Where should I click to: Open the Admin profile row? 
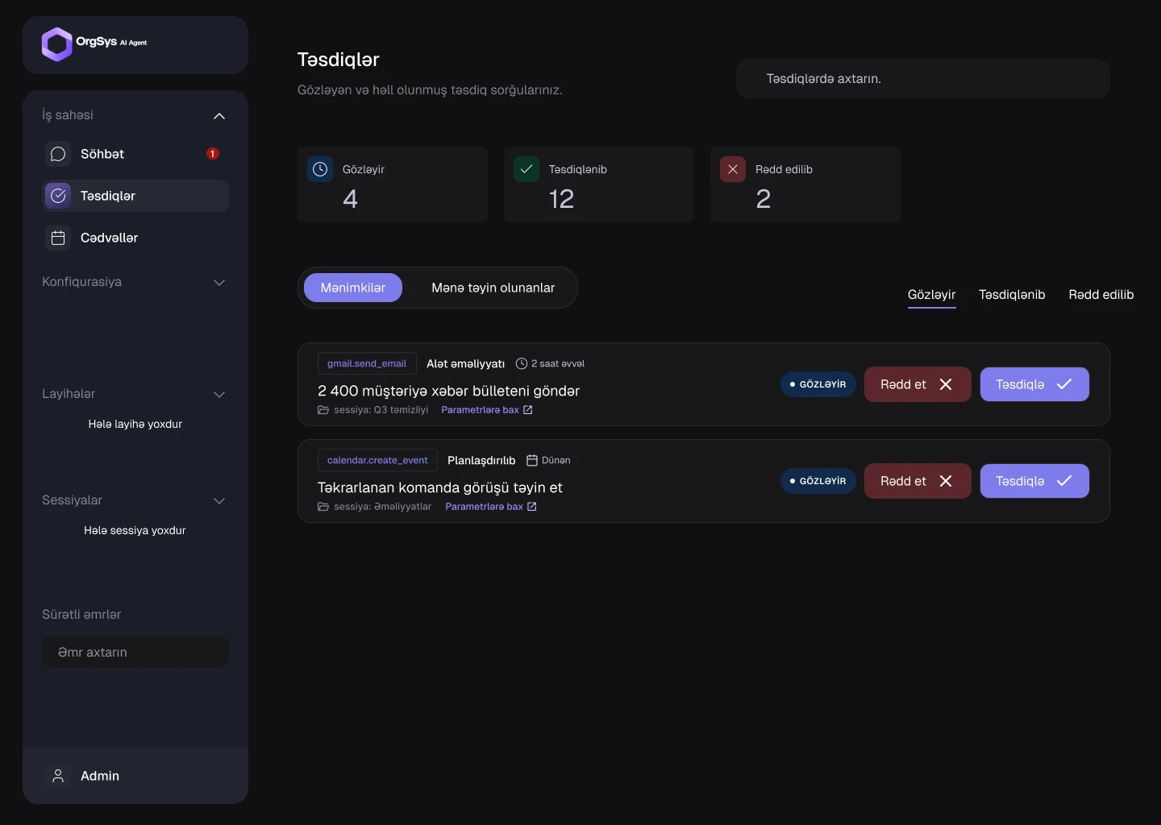coord(135,776)
